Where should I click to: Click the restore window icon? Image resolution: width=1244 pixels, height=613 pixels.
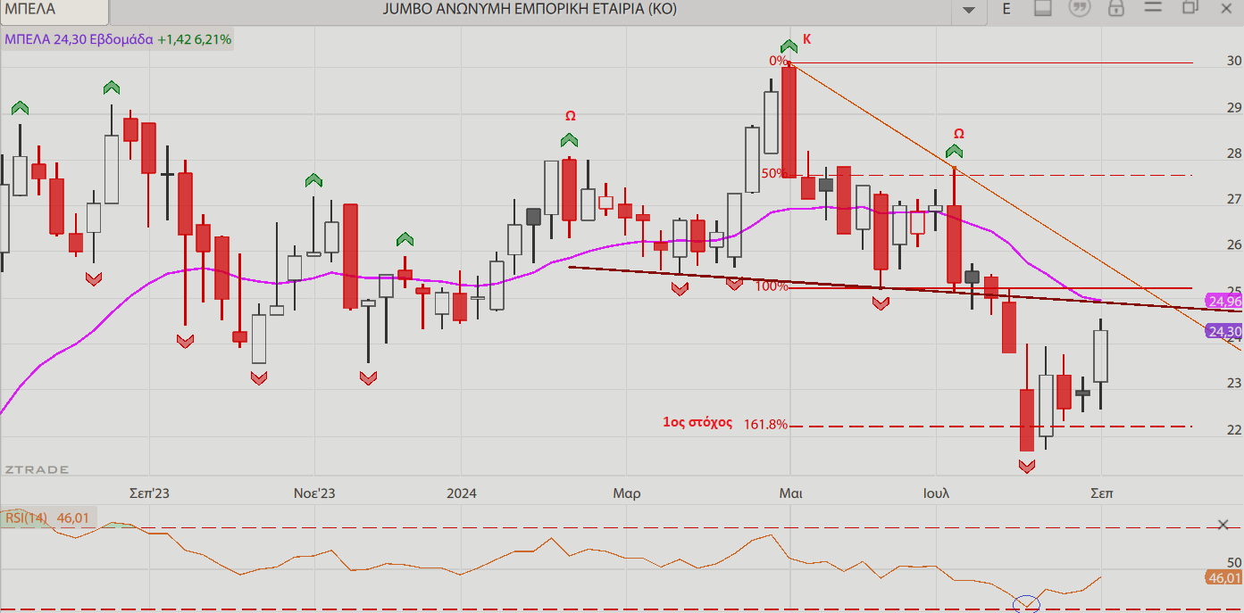(1190, 8)
